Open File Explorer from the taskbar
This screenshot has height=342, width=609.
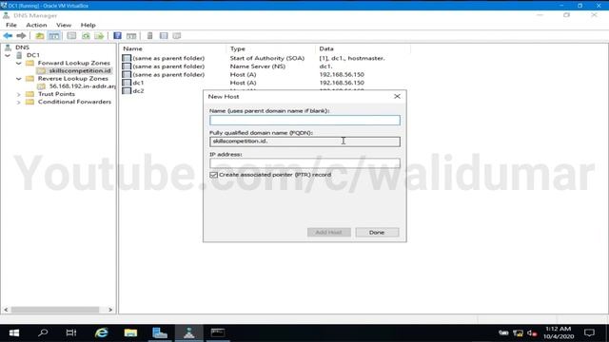point(130,332)
